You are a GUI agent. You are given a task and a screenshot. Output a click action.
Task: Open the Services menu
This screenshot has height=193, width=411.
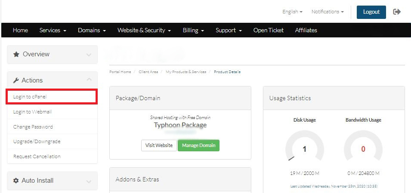pyautogui.click(x=53, y=31)
